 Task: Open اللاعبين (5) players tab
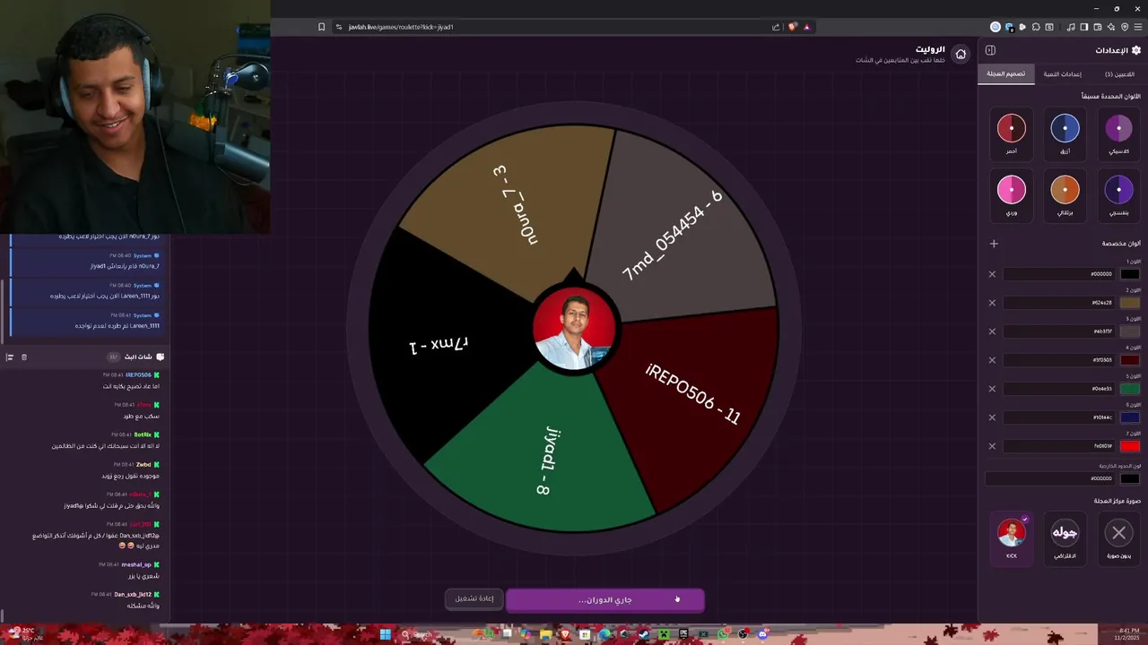[1118, 73]
